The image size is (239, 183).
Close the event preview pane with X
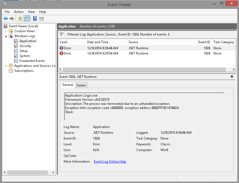(x=232, y=77)
